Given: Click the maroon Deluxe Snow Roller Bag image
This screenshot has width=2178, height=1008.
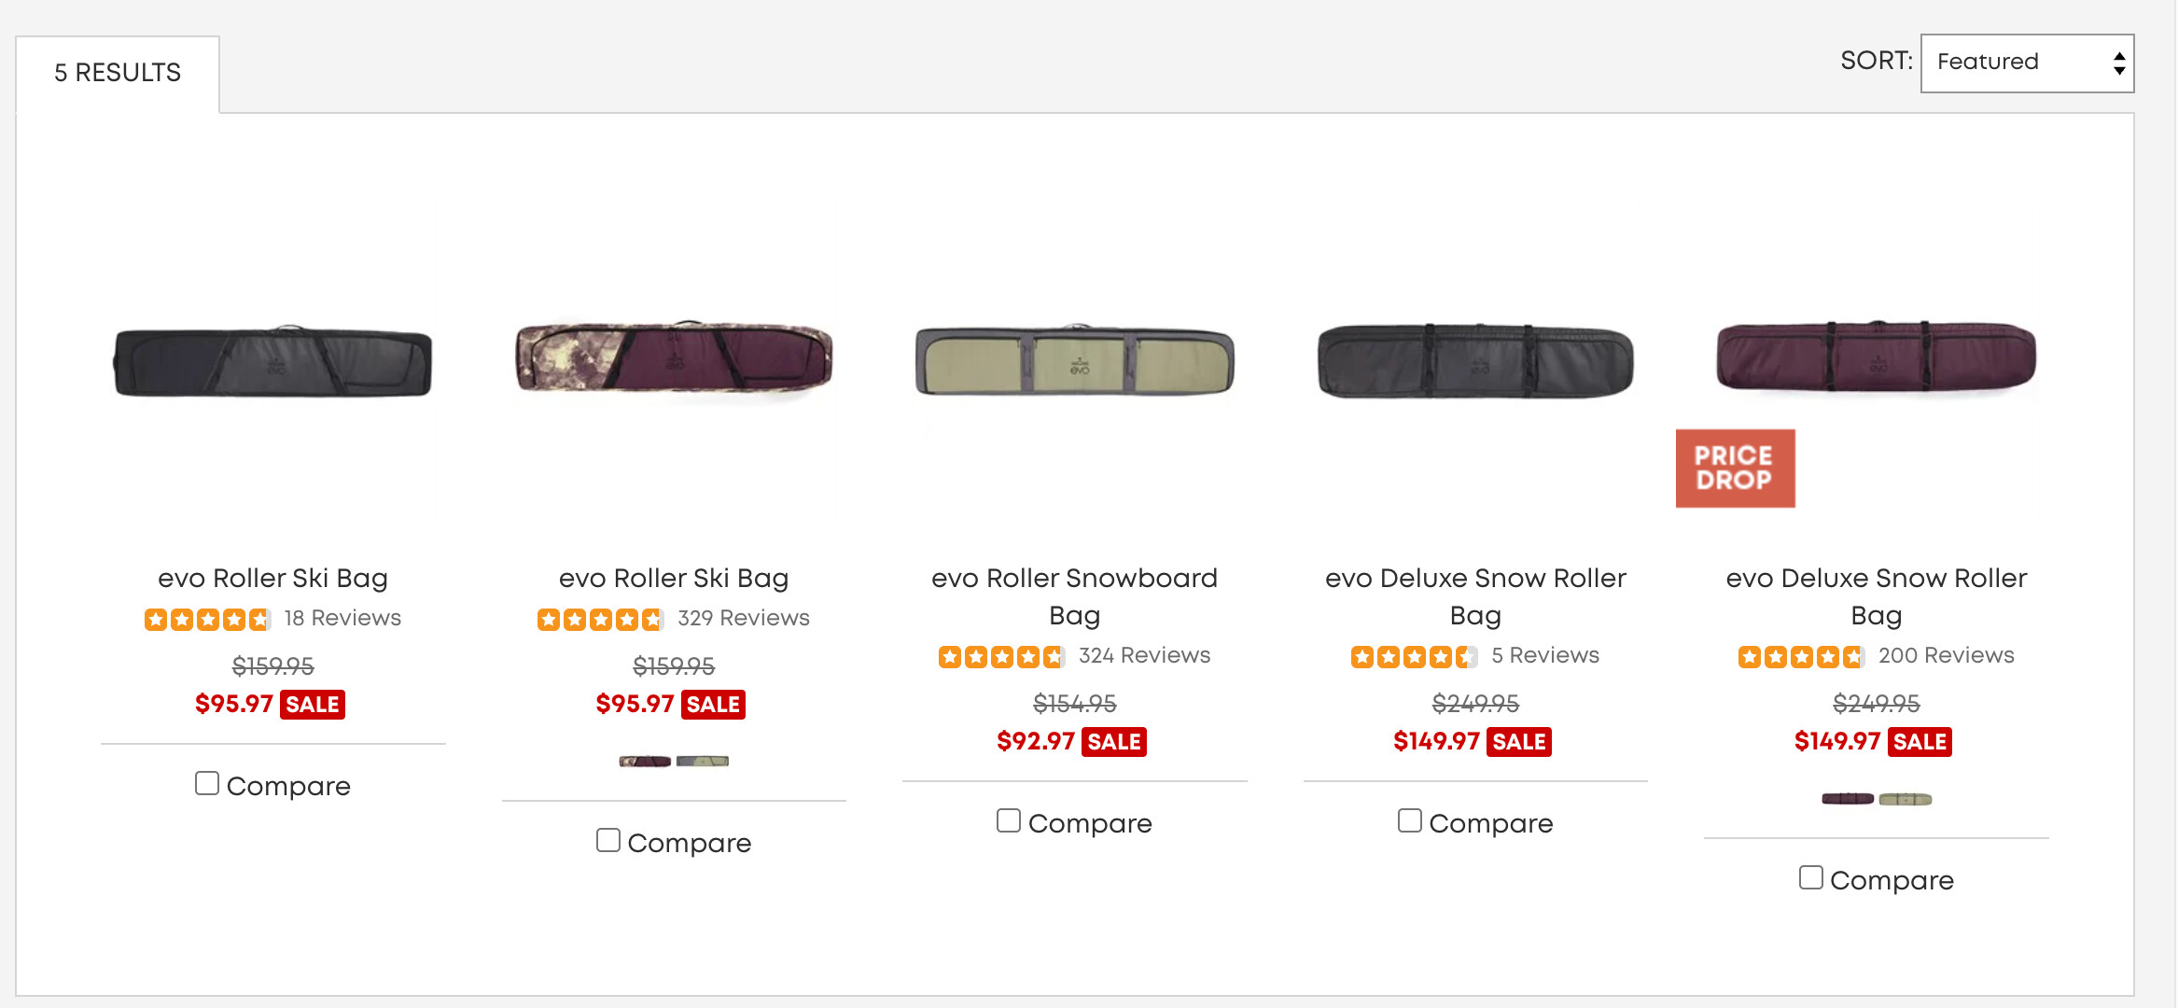Looking at the screenshot, I should pyautogui.click(x=1876, y=357).
